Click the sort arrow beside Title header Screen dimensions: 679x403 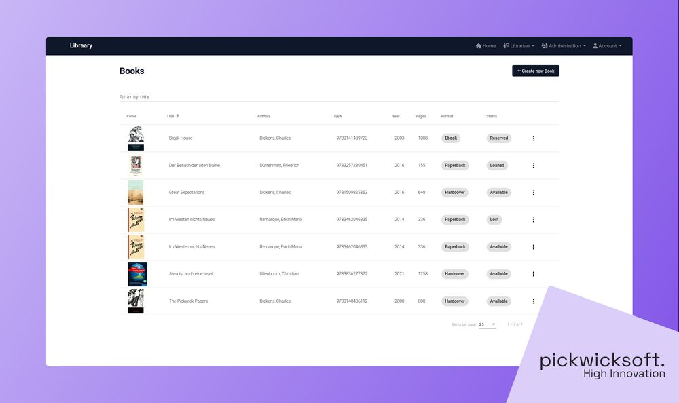pyautogui.click(x=178, y=116)
